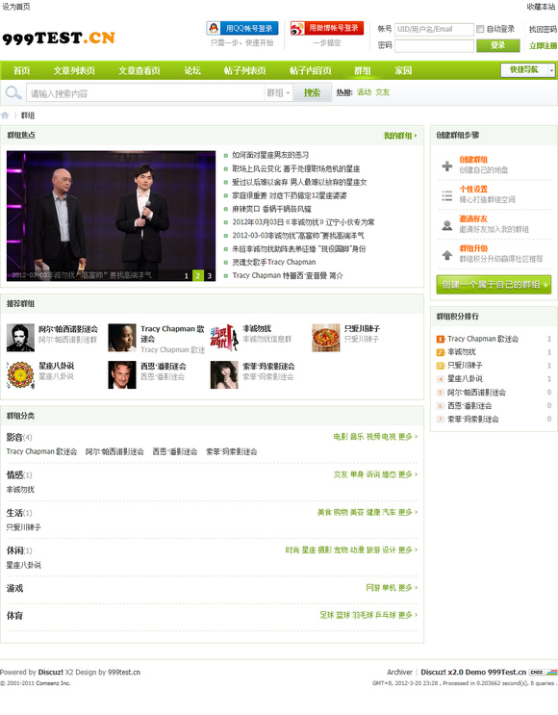Click 个性设置 step link
This screenshot has height=715, width=558.
click(x=473, y=189)
